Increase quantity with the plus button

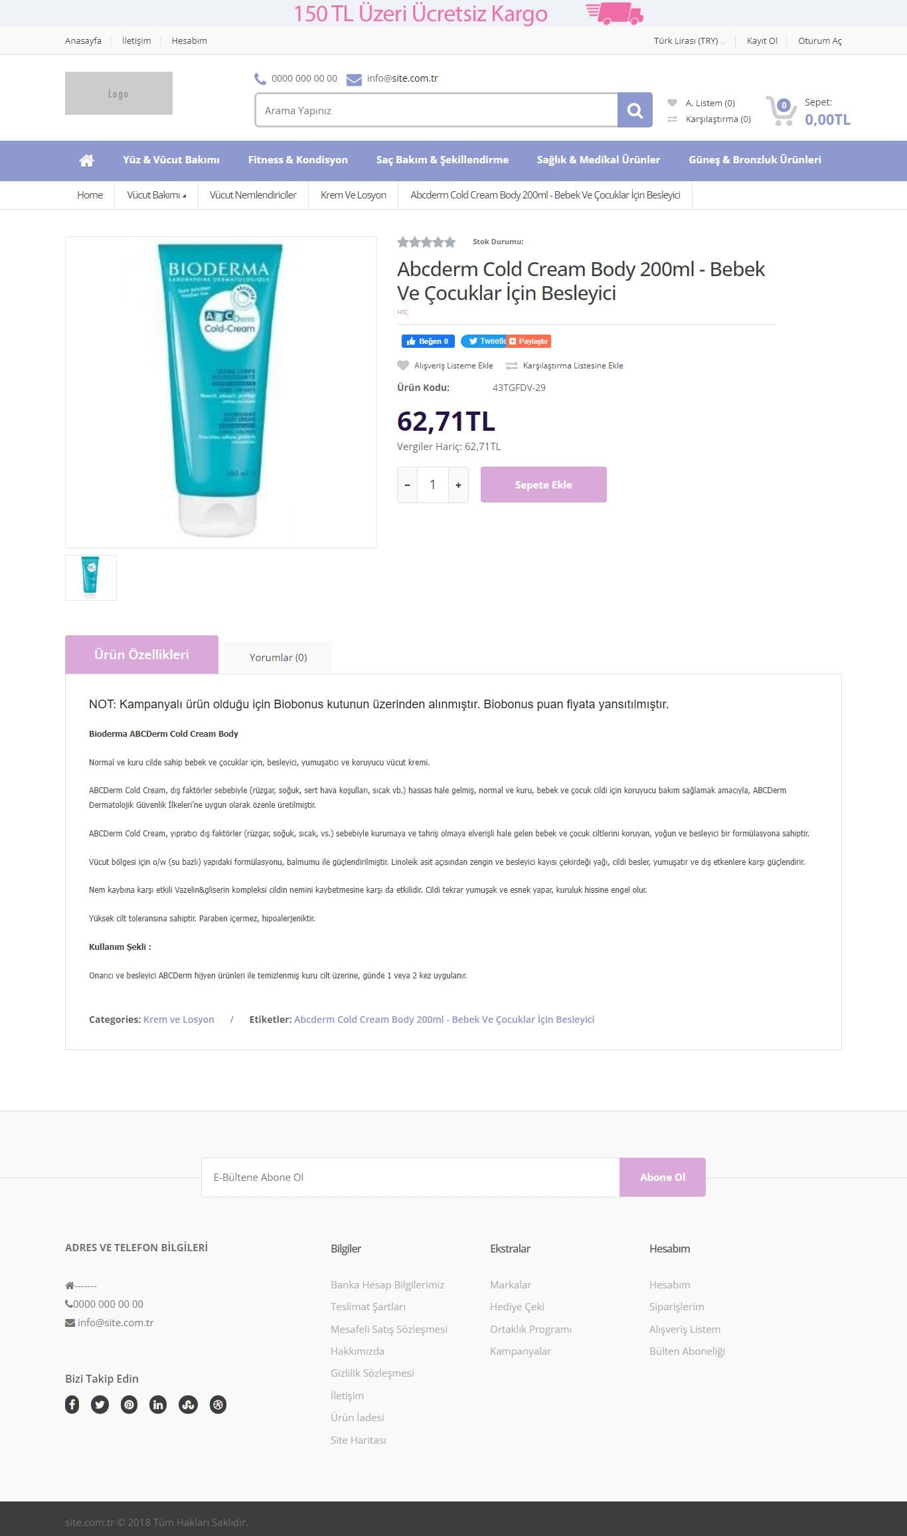[458, 485]
